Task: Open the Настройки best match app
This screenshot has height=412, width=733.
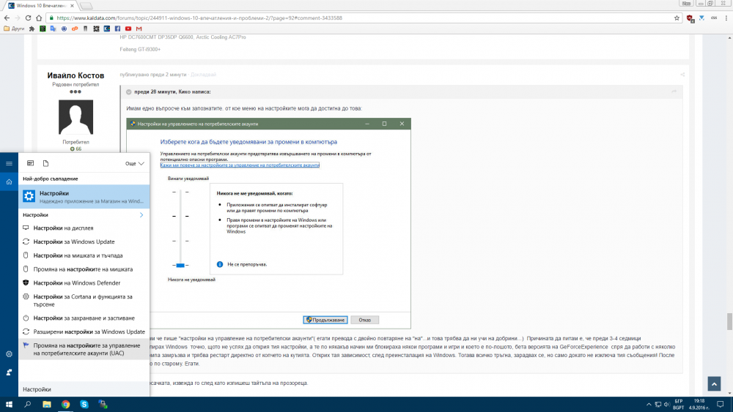Action: coord(84,196)
